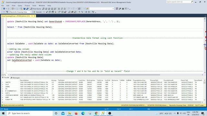Screen dimensions: 207x116
Task: Click the CYNTHIA M. MOORE owner cell
Action: (12, 95)
